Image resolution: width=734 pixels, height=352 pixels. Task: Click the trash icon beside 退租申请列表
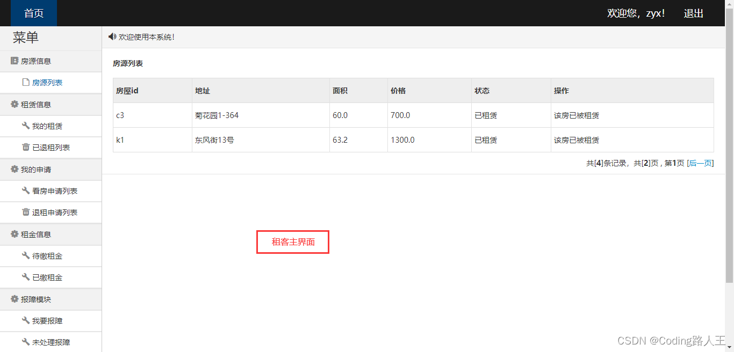pyautogui.click(x=25, y=212)
